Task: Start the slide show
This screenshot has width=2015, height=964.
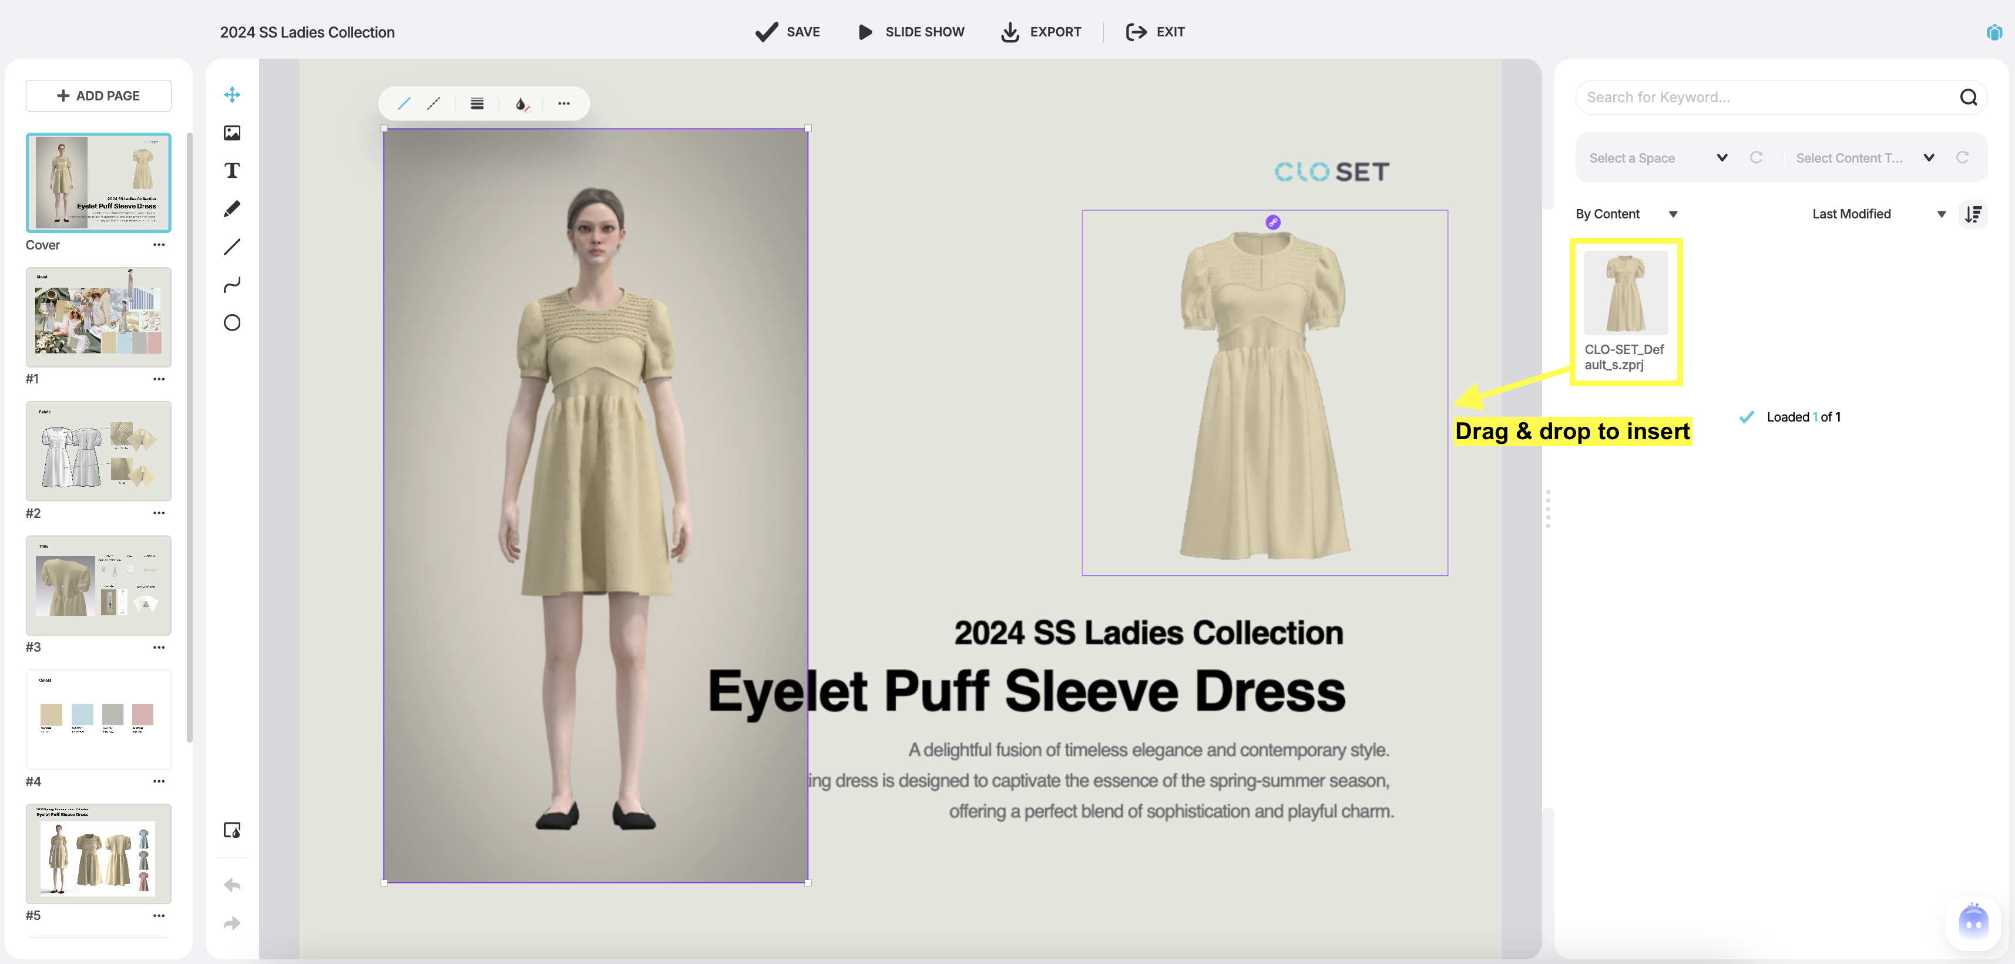Action: point(910,32)
